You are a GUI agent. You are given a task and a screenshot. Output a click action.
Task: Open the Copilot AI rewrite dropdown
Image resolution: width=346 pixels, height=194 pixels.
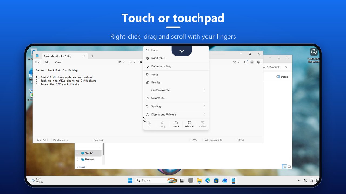(x=236, y=62)
